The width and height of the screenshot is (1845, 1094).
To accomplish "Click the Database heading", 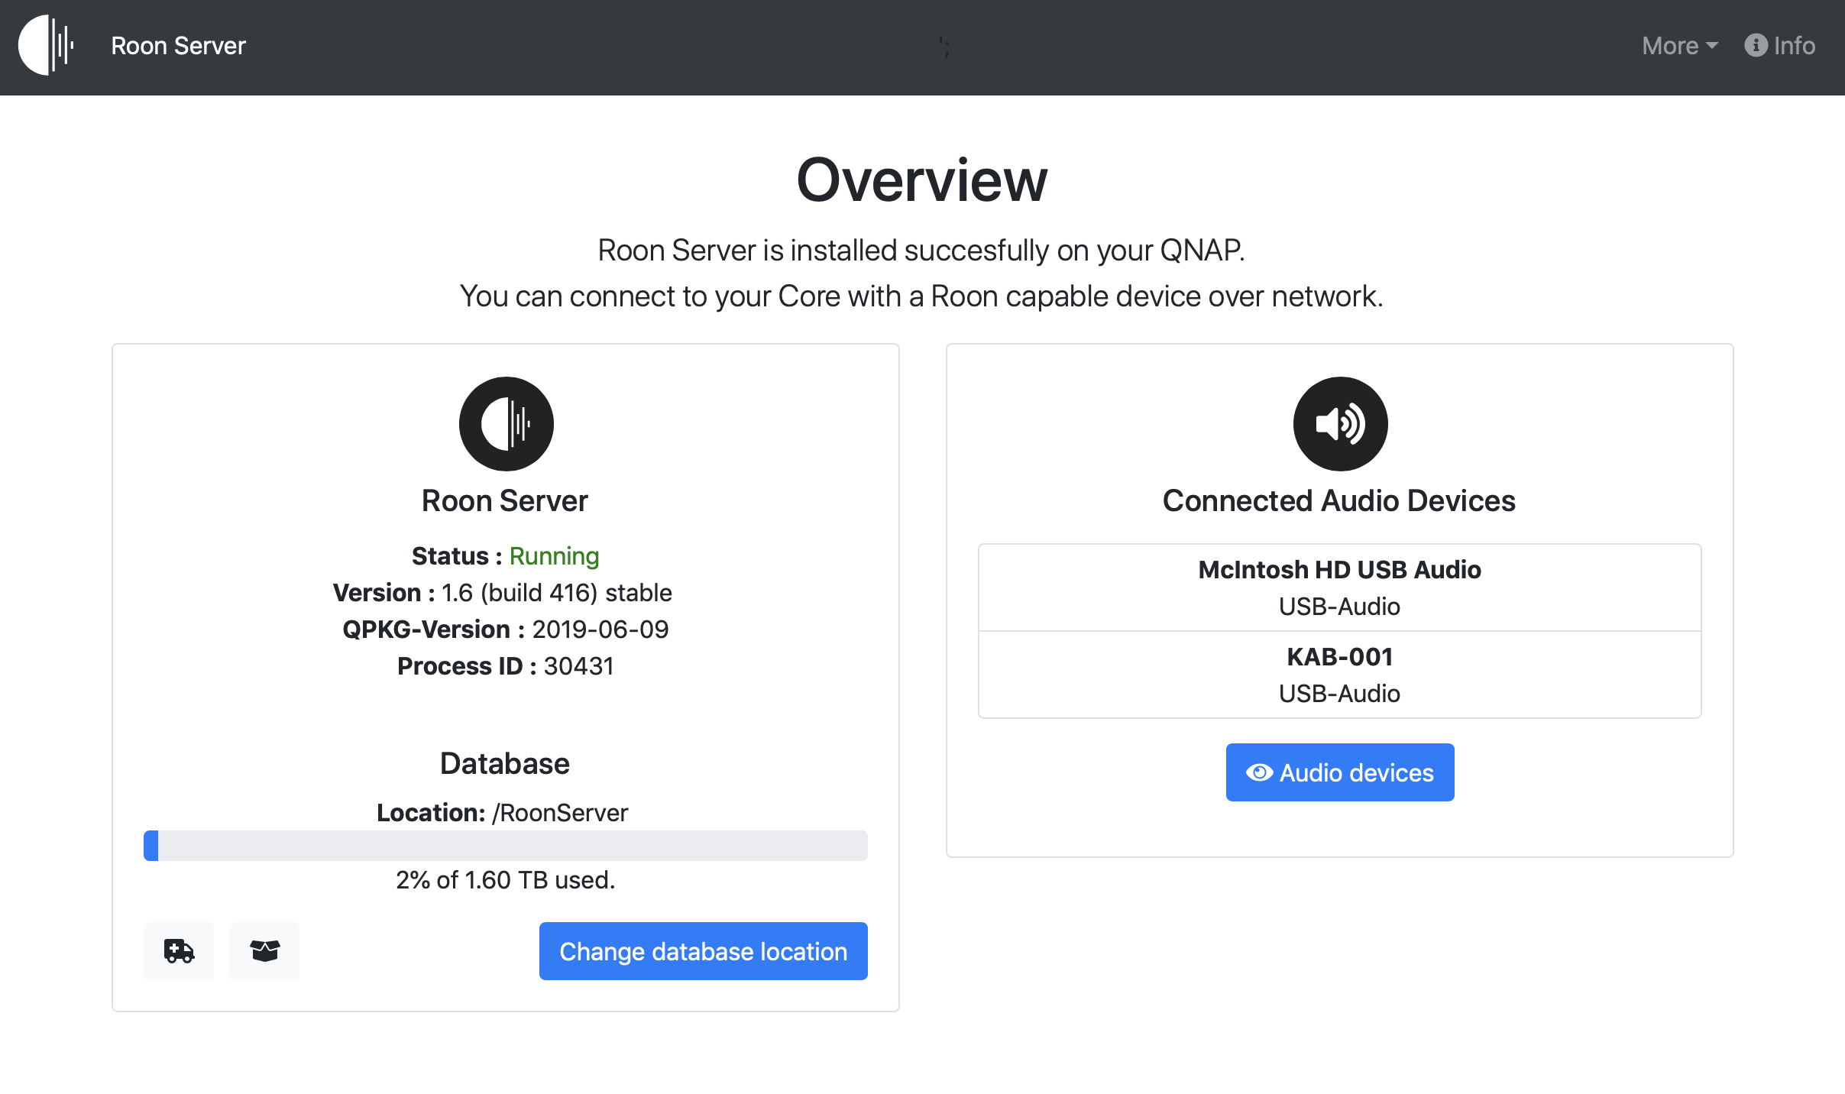I will (x=505, y=764).
